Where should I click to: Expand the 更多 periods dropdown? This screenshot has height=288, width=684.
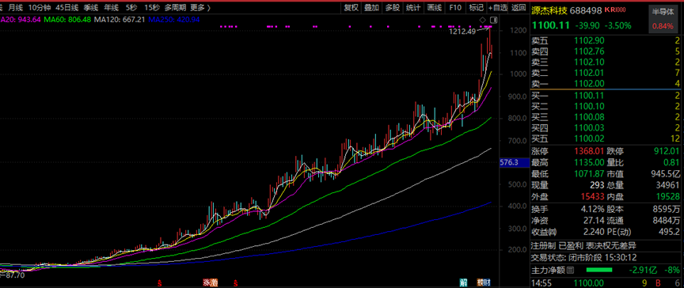(200, 7)
